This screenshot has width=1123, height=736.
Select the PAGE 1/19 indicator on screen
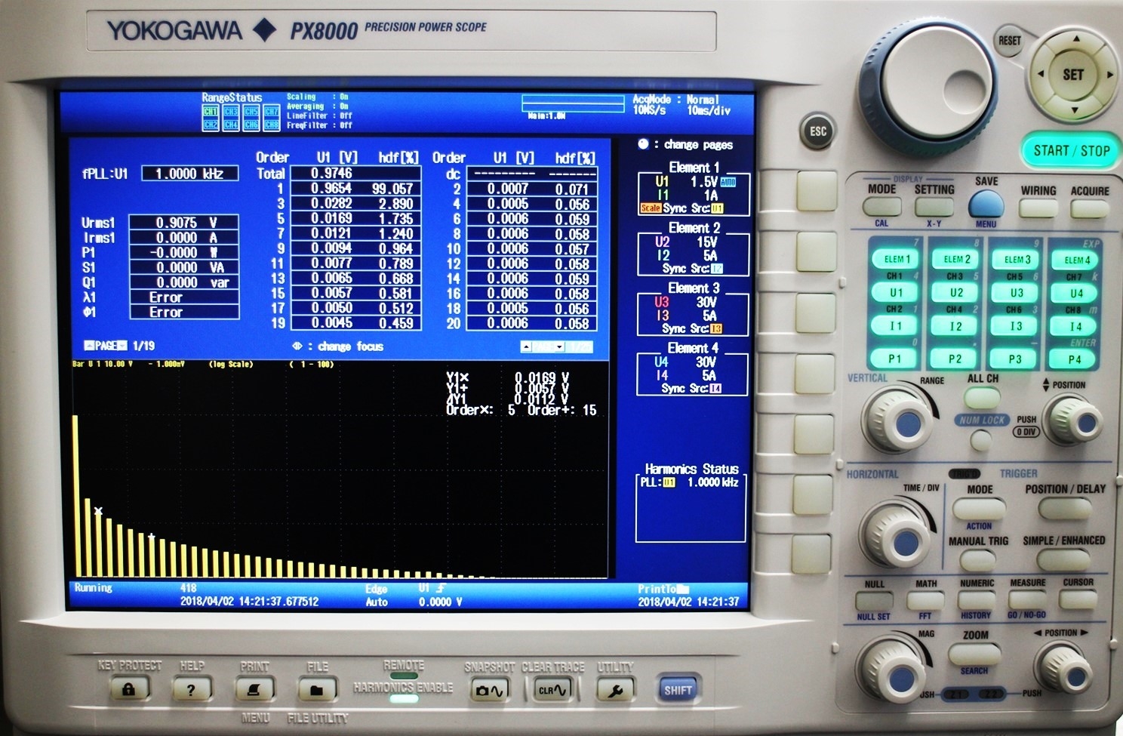click(x=118, y=346)
